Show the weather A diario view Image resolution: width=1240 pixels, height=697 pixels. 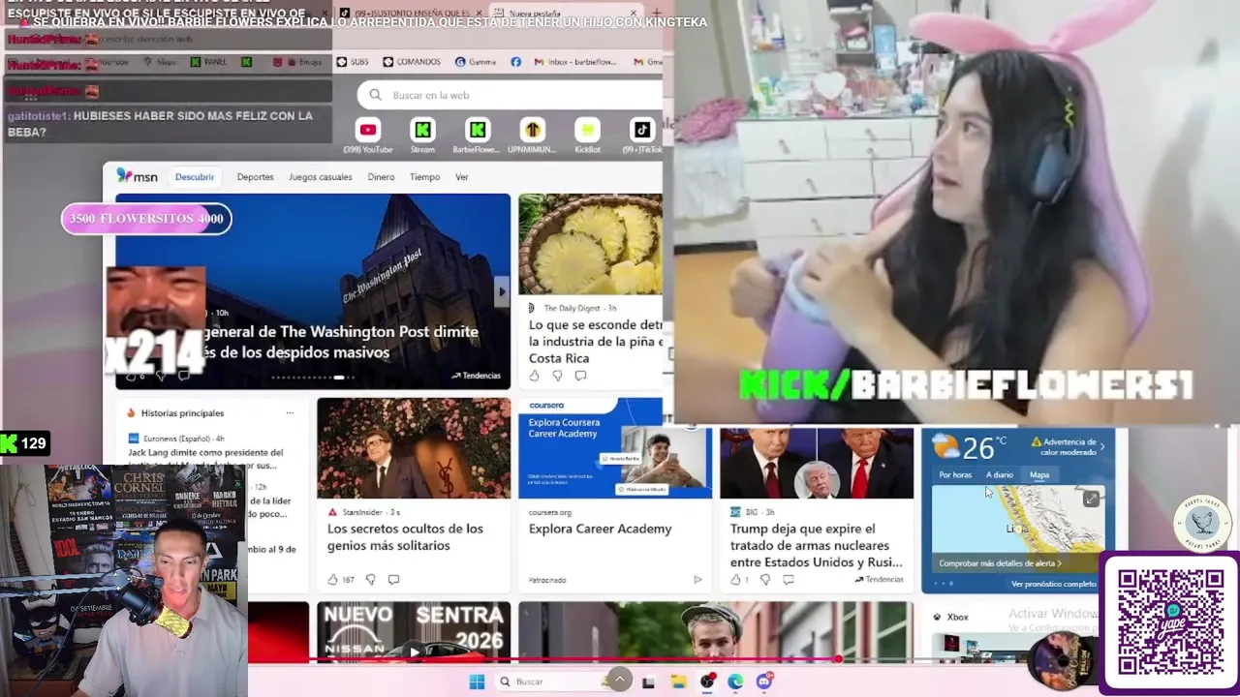coord(999,475)
